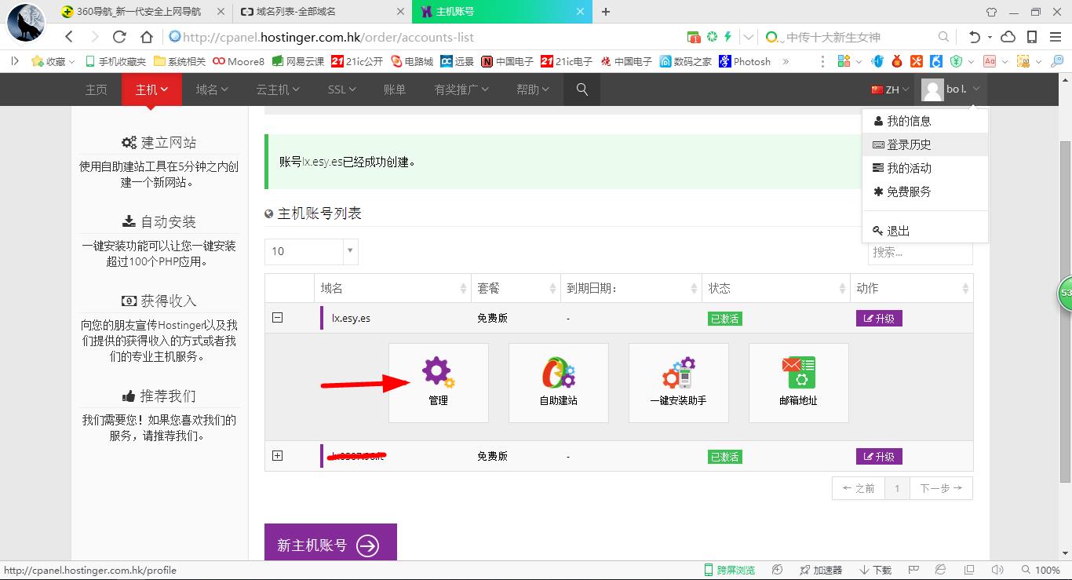Open the page-size dropdown showing 10
The image size is (1072, 580).
click(x=311, y=251)
